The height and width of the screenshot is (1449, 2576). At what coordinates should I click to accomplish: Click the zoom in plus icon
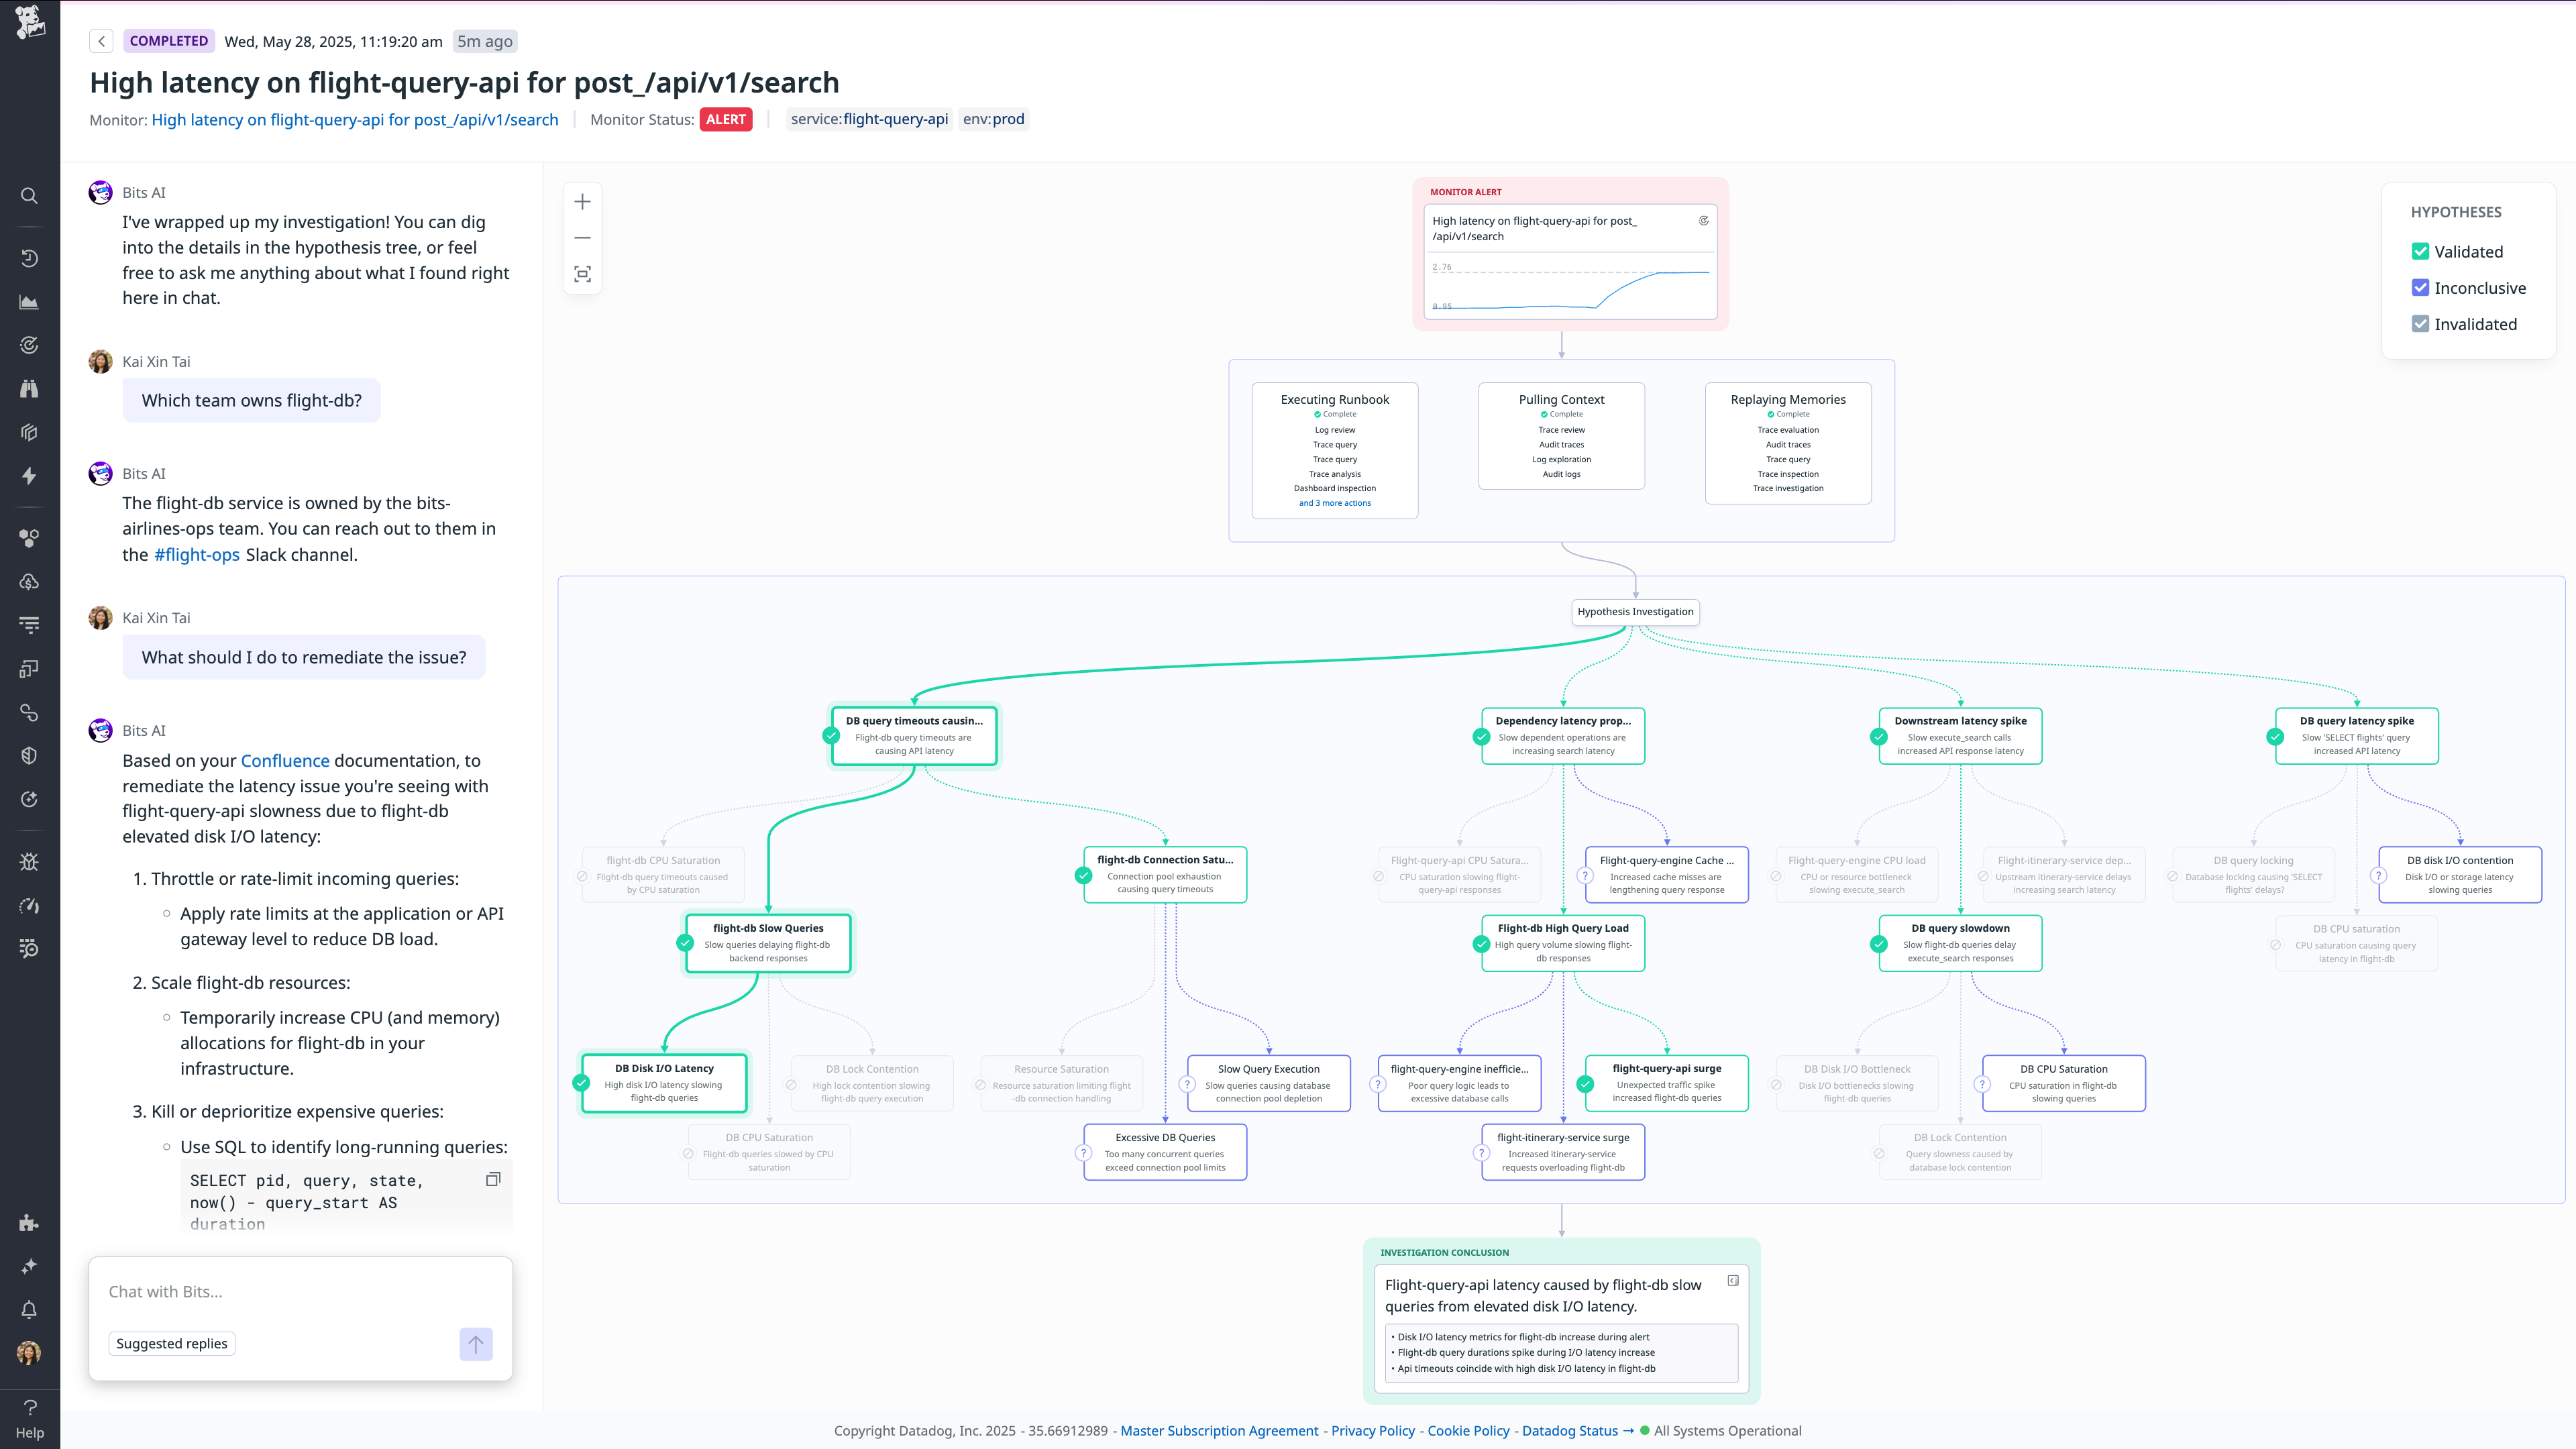(582, 202)
